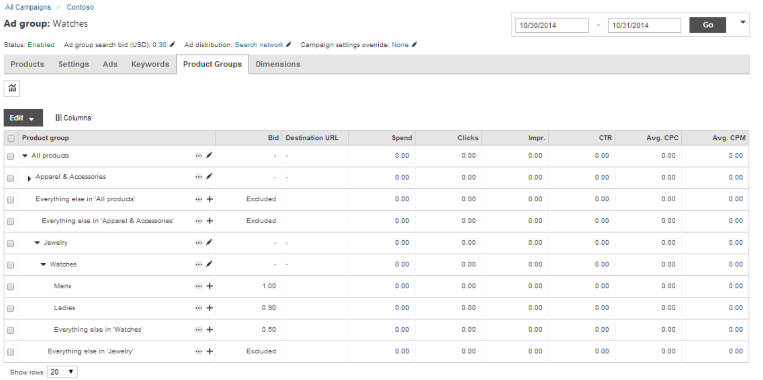Switch to the Keywords tab

tap(150, 64)
